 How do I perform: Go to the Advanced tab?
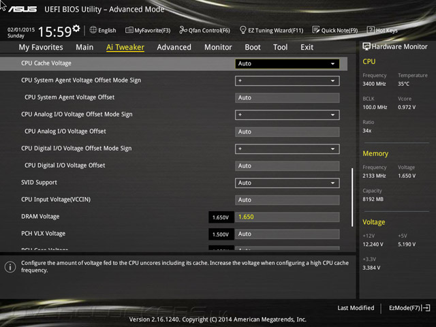(x=174, y=47)
